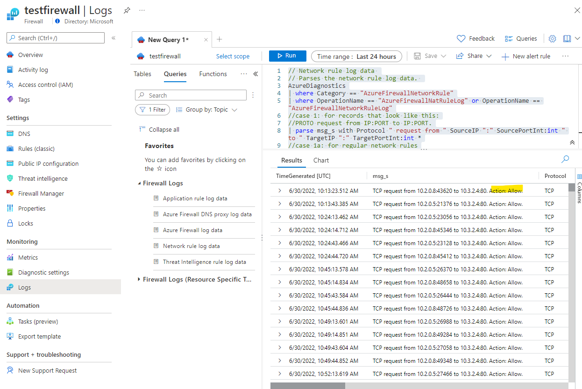Close the New Query 1 tab
The width and height of the screenshot is (582, 389).
point(206,40)
